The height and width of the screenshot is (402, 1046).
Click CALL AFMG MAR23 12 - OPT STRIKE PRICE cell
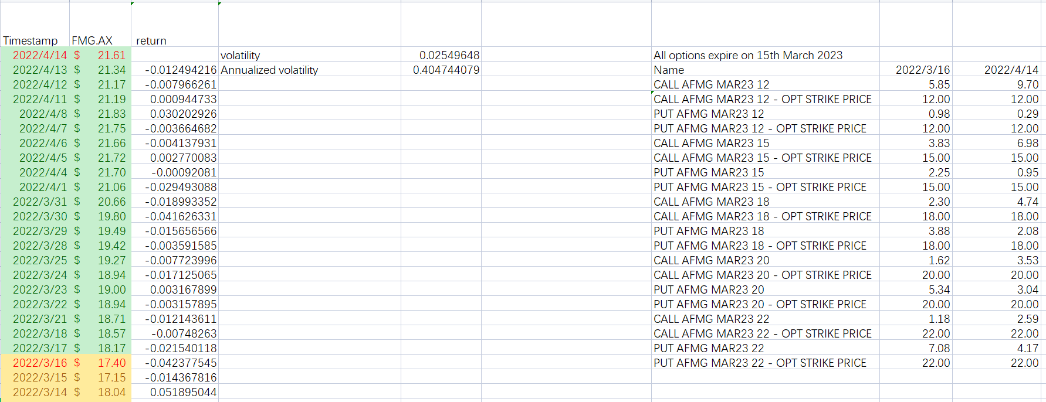[x=766, y=99]
